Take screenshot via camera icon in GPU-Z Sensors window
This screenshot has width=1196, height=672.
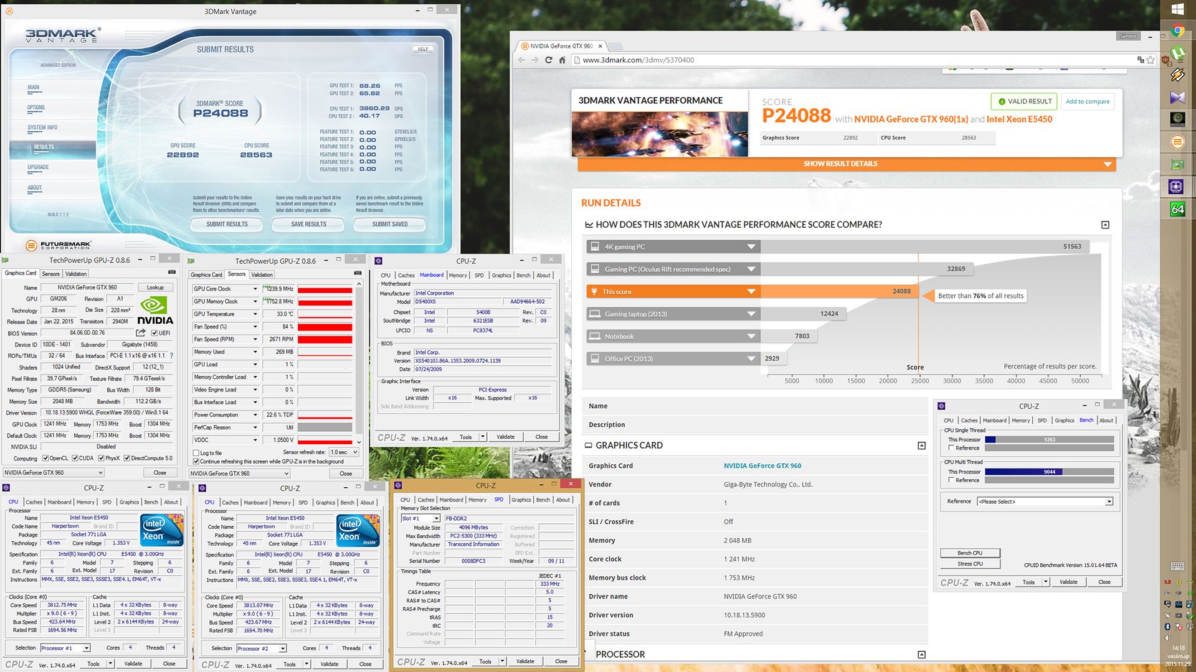tap(358, 273)
